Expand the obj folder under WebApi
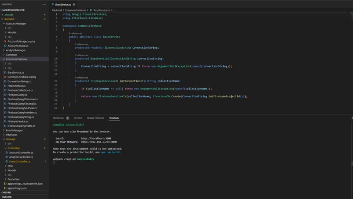The width and height of the screenshot is (353, 199). click(x=10, y=175)
